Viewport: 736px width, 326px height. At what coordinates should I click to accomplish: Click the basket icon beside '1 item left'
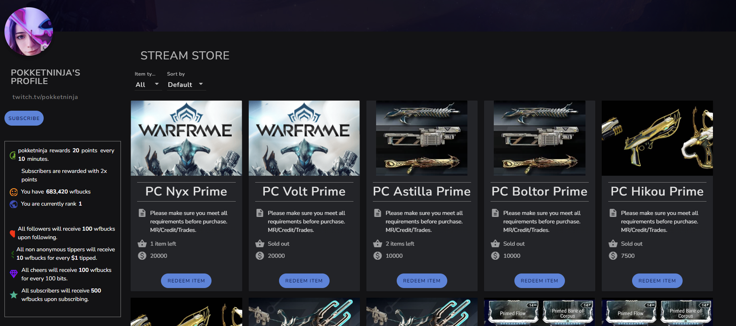coord(142,244)
